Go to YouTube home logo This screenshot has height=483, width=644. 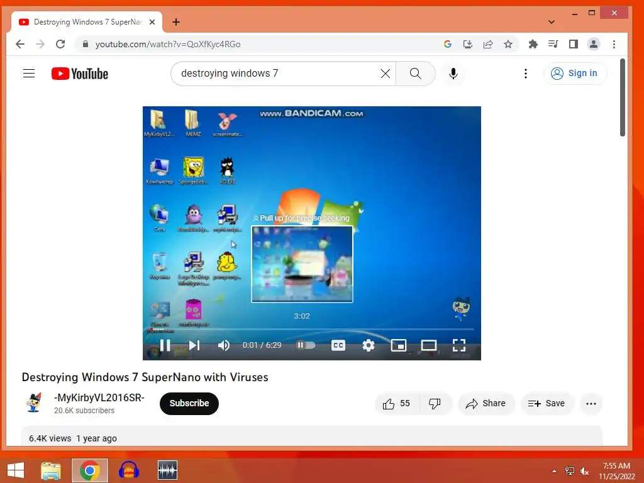[x=80, y=74]
